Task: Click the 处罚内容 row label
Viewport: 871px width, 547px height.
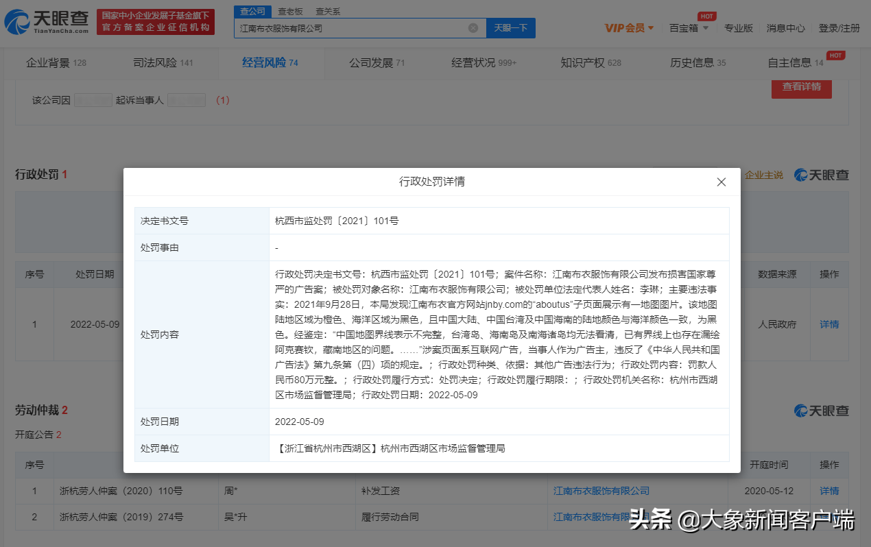Action: tap(160, 335)
